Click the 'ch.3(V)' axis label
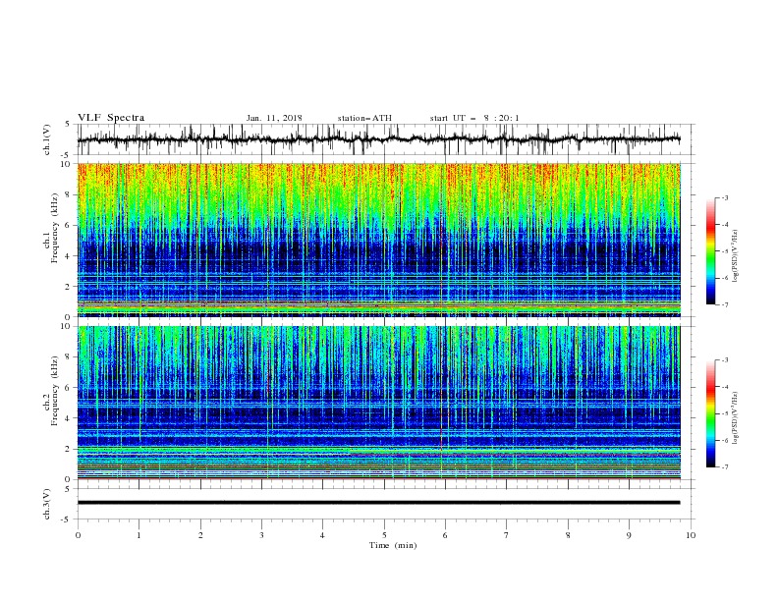The height and width of the screenshot is (601, 778). click(x=47, y=504)
